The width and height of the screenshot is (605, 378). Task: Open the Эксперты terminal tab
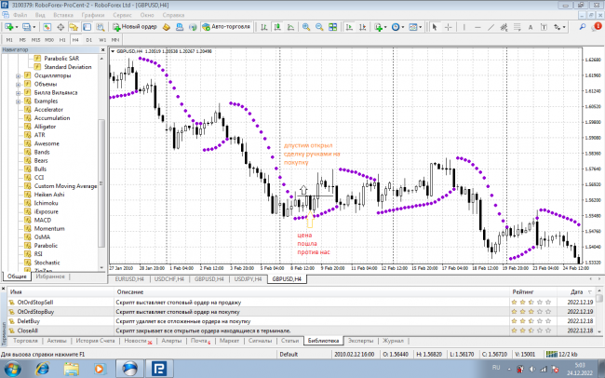pyautogui.click(x=359, y=342)
